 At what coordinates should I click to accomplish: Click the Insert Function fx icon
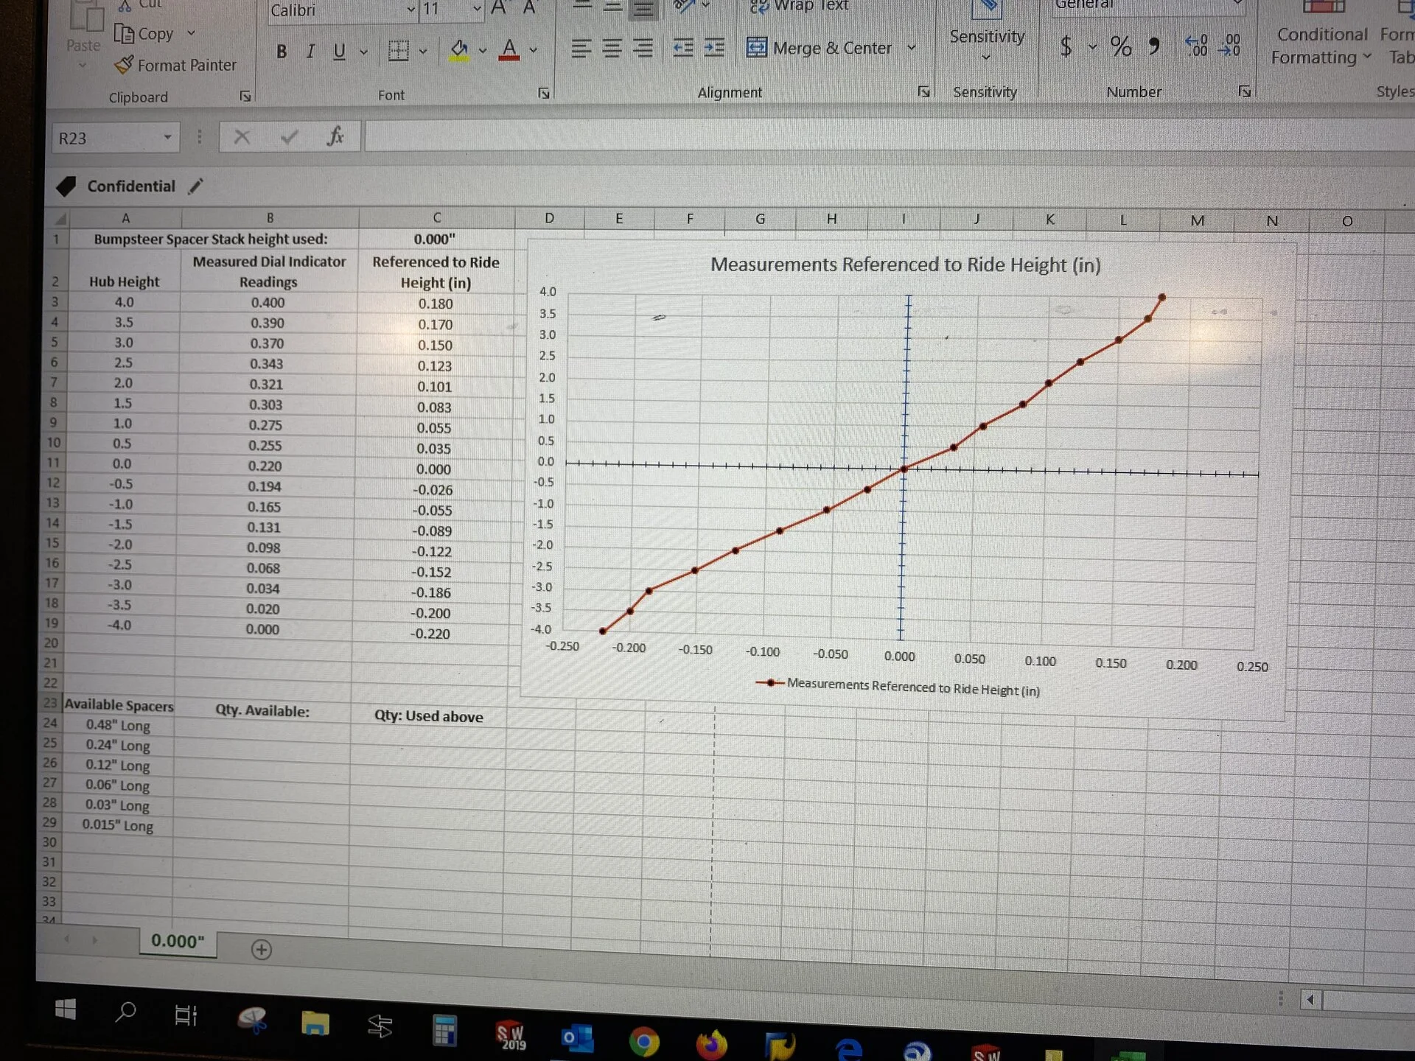(x=335, y=136)
